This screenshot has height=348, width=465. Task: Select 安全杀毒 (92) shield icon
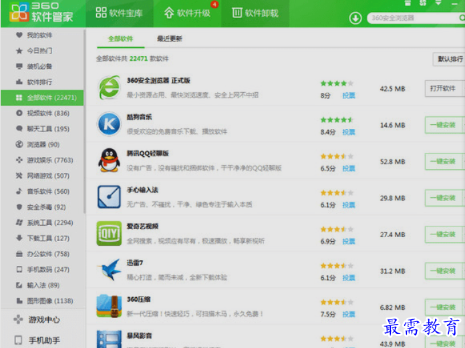(19, 207)
